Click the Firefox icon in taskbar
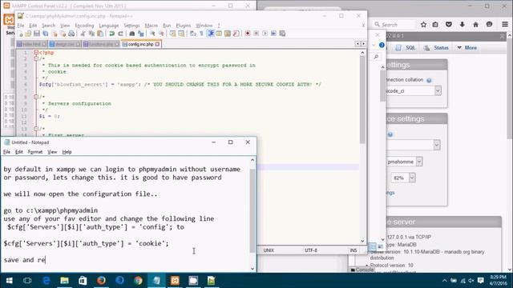Viewport: 513px width, 288px height. (x=101, y=281)
